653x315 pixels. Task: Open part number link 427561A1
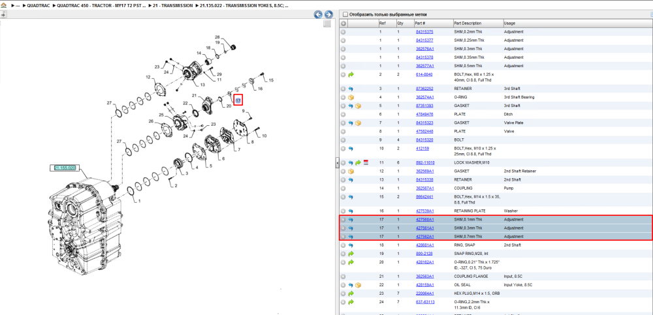(x=425, y=228)
